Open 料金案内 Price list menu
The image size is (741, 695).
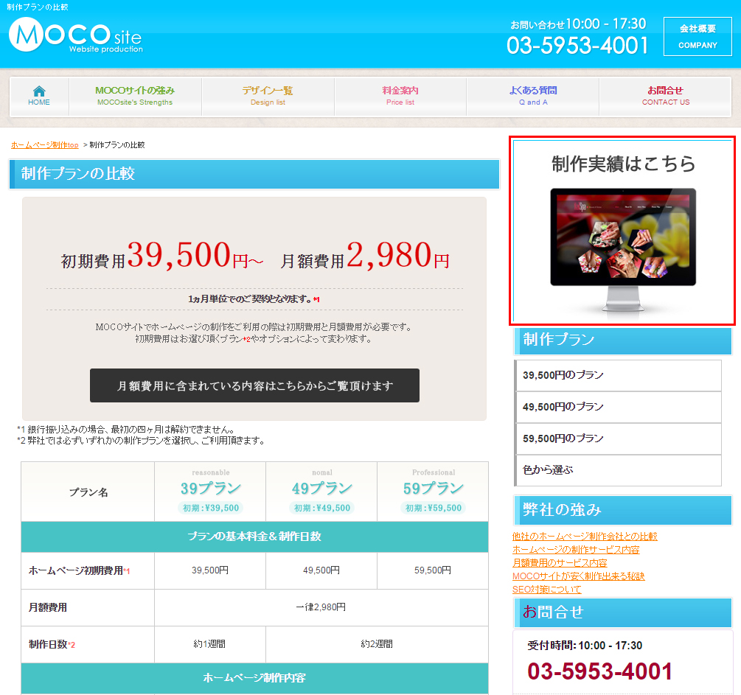pos(400,96)
